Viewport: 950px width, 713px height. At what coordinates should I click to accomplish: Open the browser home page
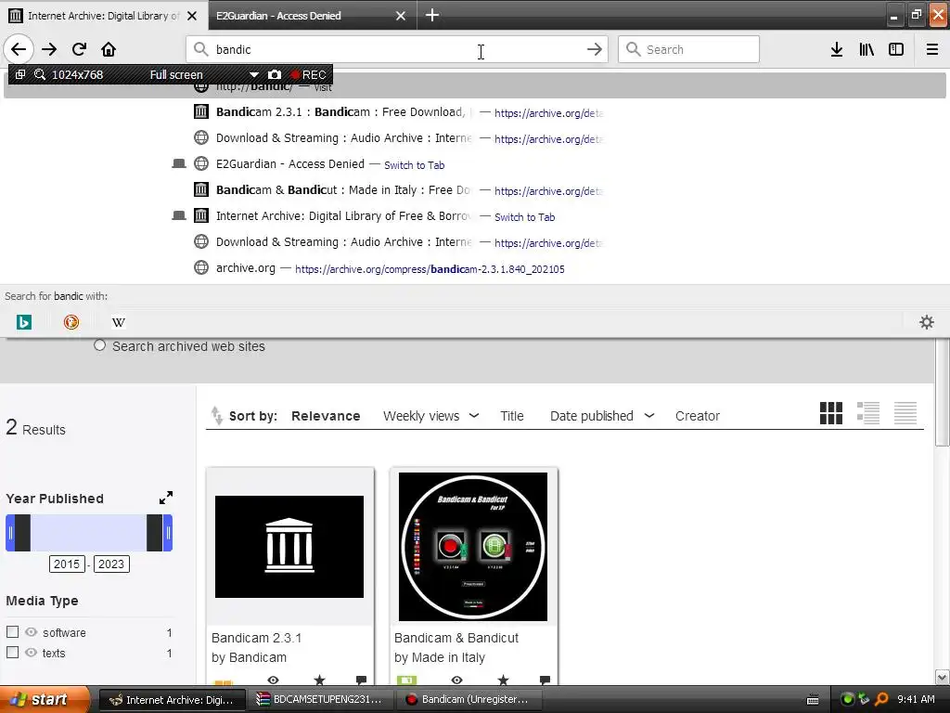pyautogui.click(x=109, y=49)
